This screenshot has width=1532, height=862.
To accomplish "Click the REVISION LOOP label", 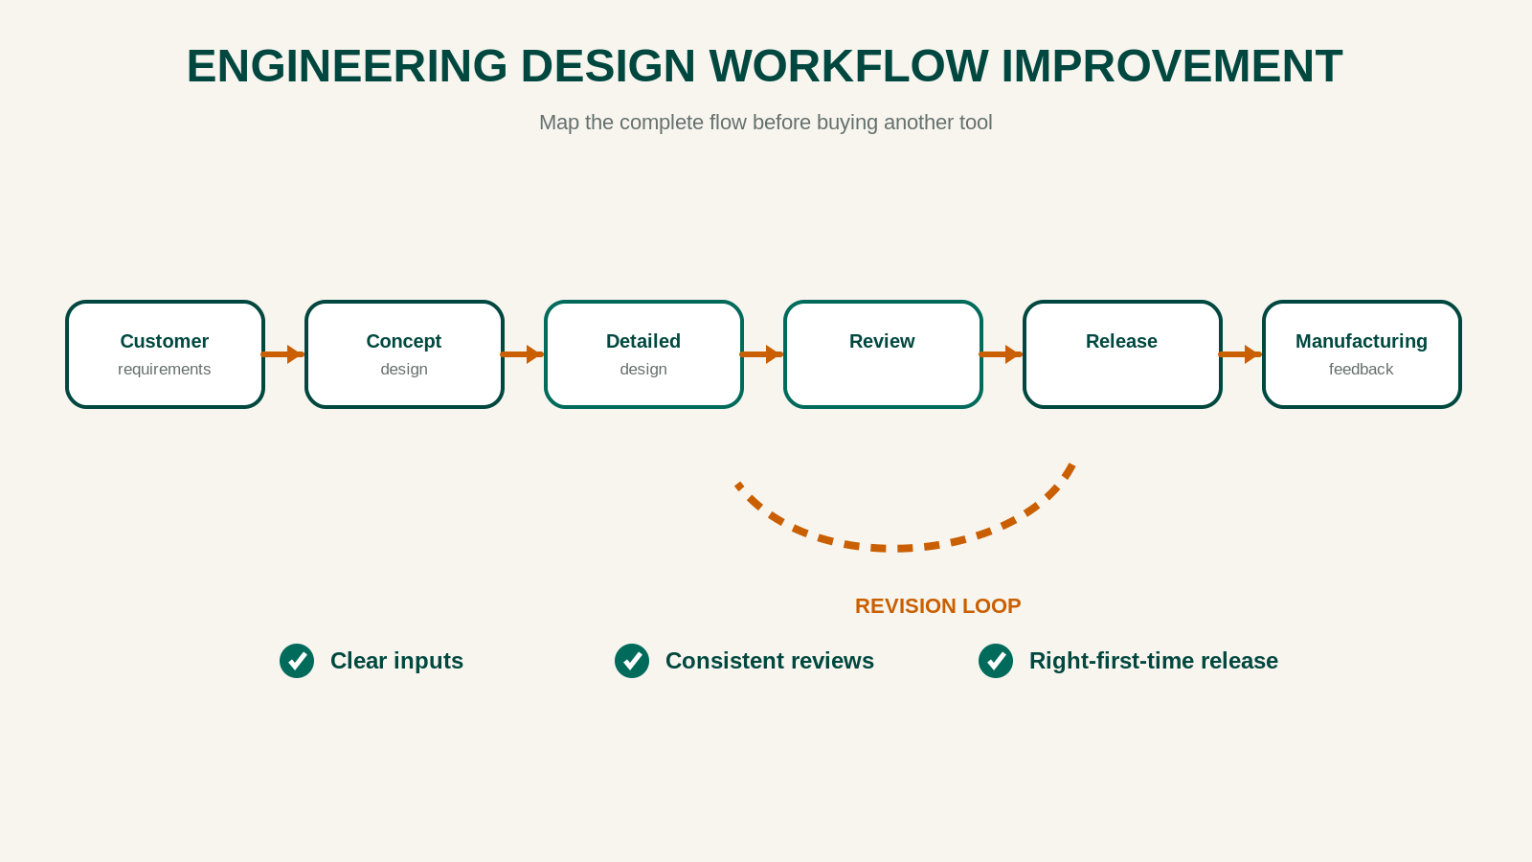I will coord(938,606).
